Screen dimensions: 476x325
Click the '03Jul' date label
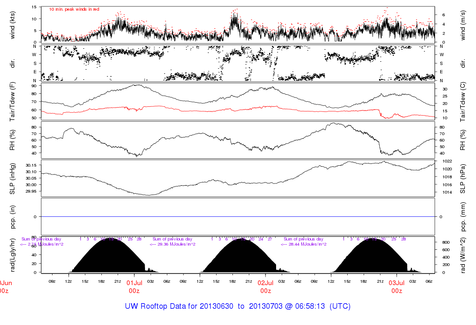pos(397,283)
